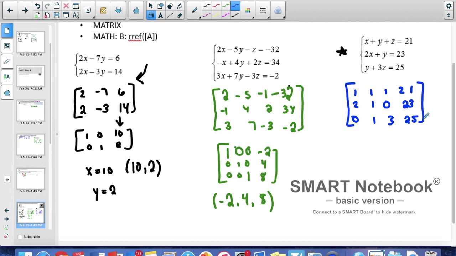Choose the yellow pen style
Viewport: 456px width, 256px height.
[x=216, y=15]
